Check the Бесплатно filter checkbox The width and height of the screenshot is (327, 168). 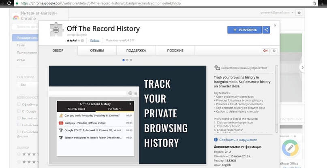[x=19, y=118]
